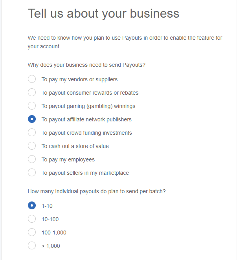The width and height of the screenshot is (237, 260).
Task: Choose the pay my employees radio circle
Action: [x=32, y=159]
